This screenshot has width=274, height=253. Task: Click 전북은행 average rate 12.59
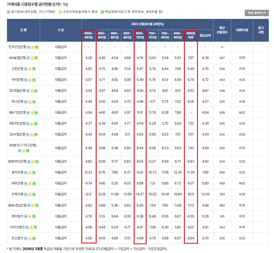[x=205, y=194]
